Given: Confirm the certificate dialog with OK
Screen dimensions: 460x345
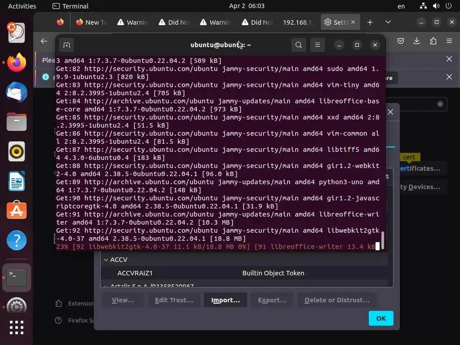Looking at the screenshot, I should coord(381,318).
